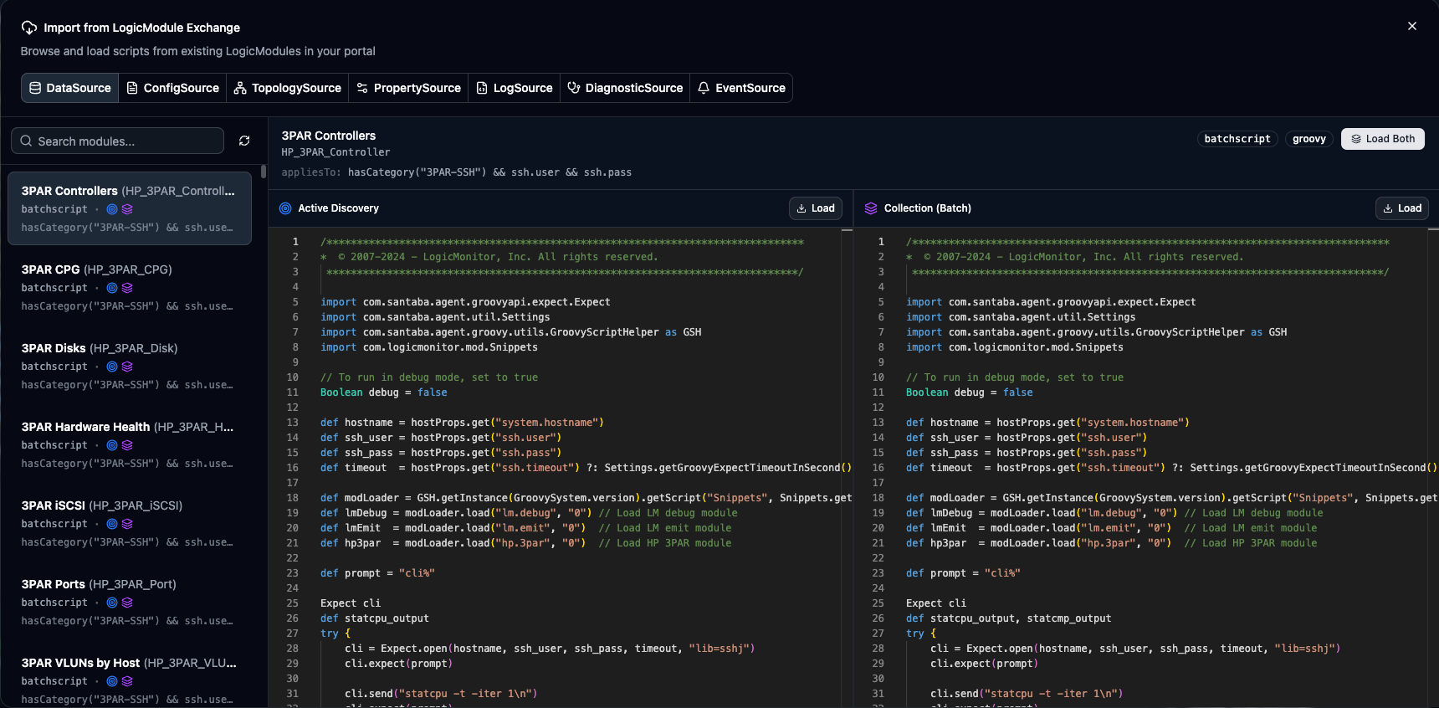Click the '3PAR Controllers' heading in the detail panel

click(x=328, y=136)
